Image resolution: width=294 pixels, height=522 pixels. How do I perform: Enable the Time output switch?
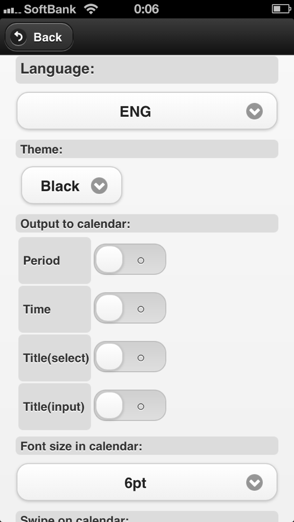(x=130, y=308)
